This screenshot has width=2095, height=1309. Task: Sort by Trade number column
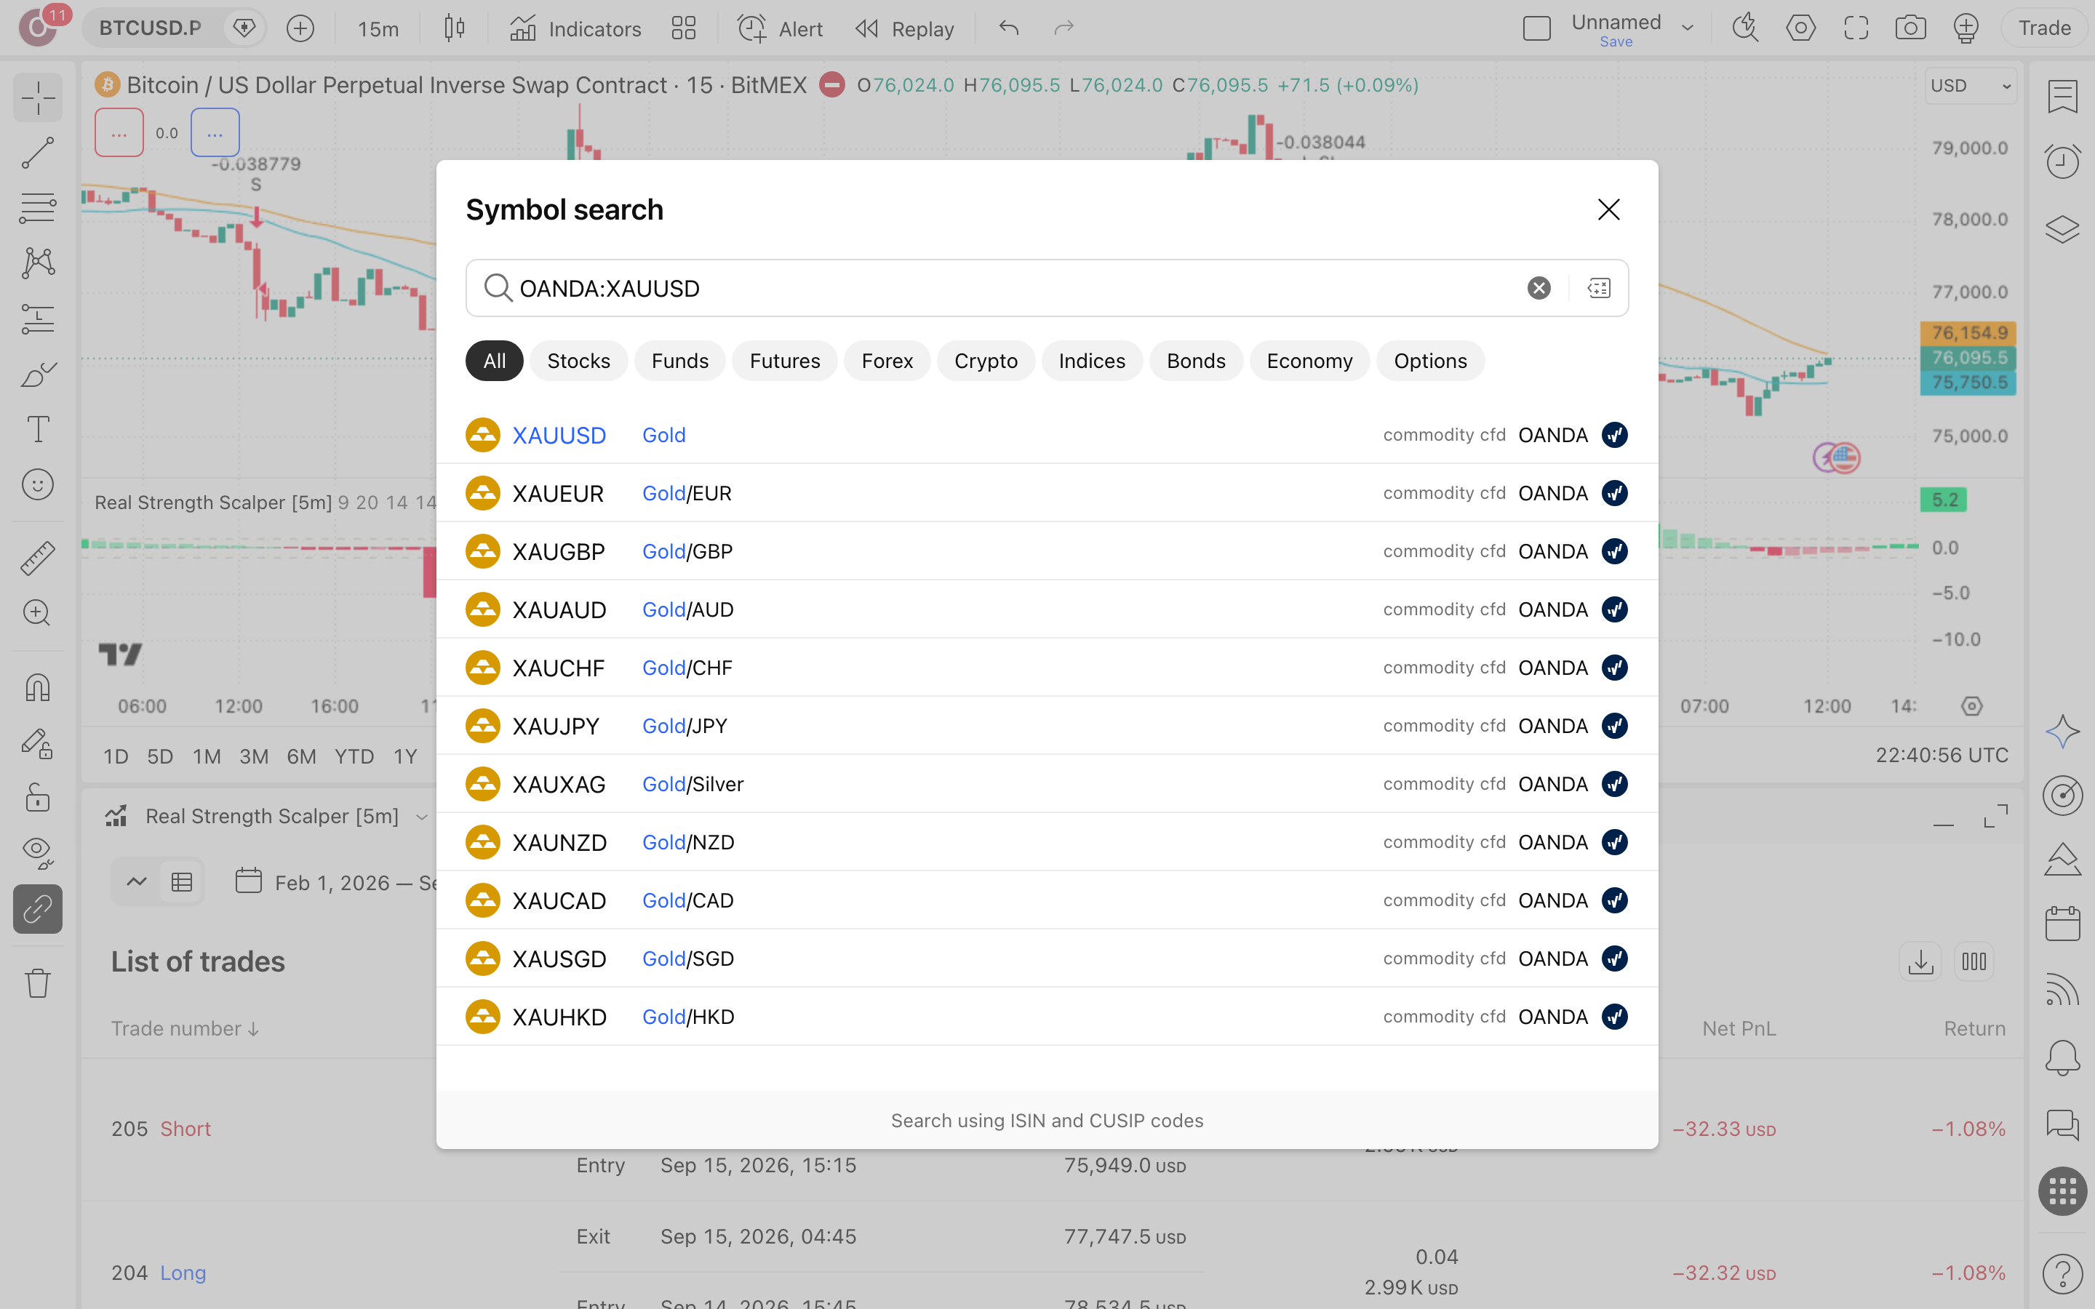184,1028
